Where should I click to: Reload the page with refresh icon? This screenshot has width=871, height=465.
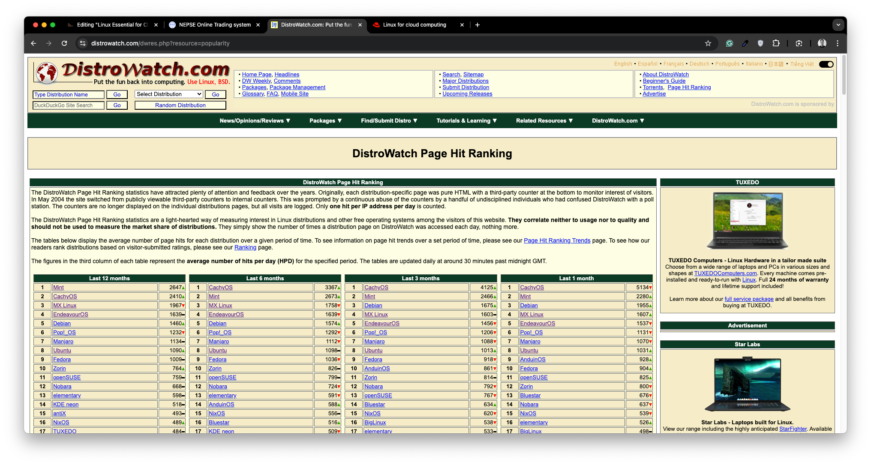64,43
